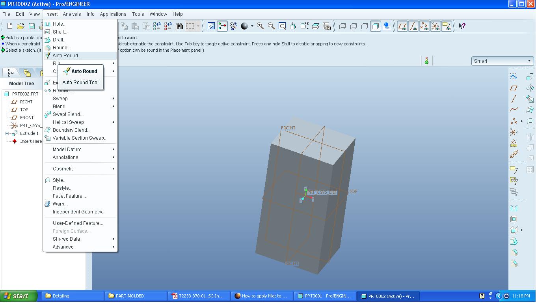The image size is (536, 303).
Task: Save the model with the floppy icon
Action: tap(32, 26)
